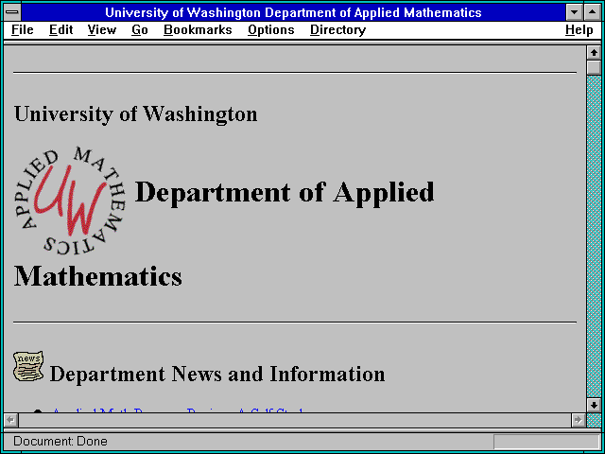Viewport: 605px width, 454px height.
Task: Open the View menu
Action: click(x=102, y=30)
